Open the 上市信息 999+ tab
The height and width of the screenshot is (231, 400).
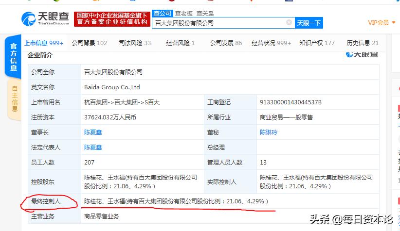pyautogui.click(x=44, y=43)
